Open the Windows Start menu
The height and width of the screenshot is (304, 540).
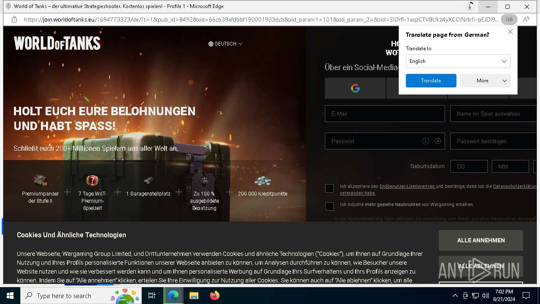(10, 296)
